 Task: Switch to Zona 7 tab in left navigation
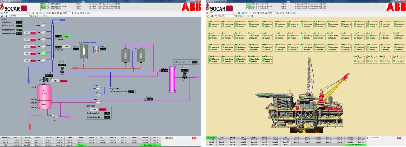pos(80,137)
